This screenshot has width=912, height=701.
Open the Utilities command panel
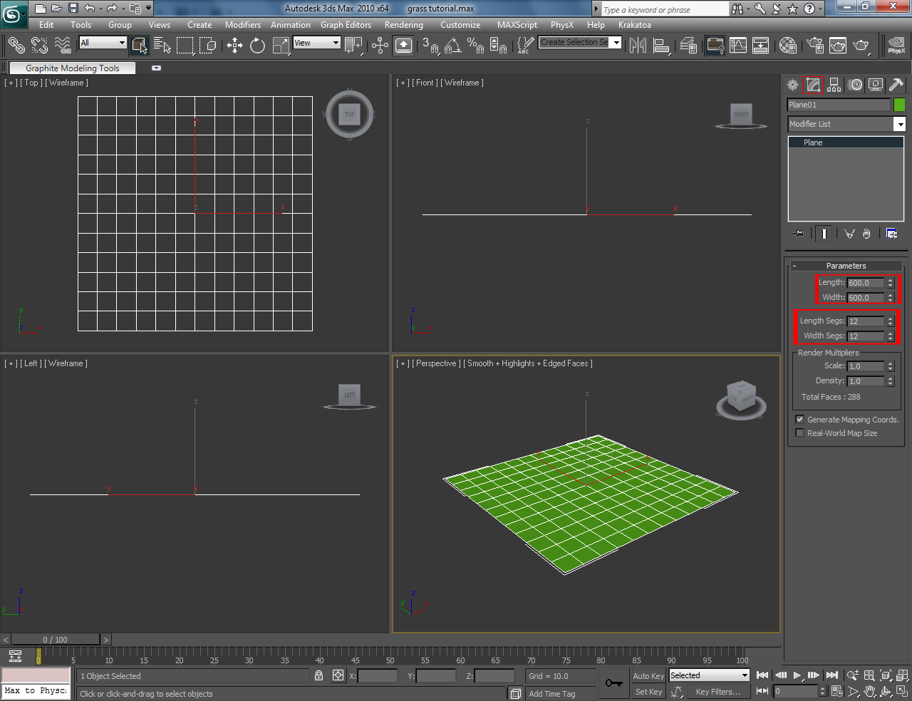pos(895,85)
